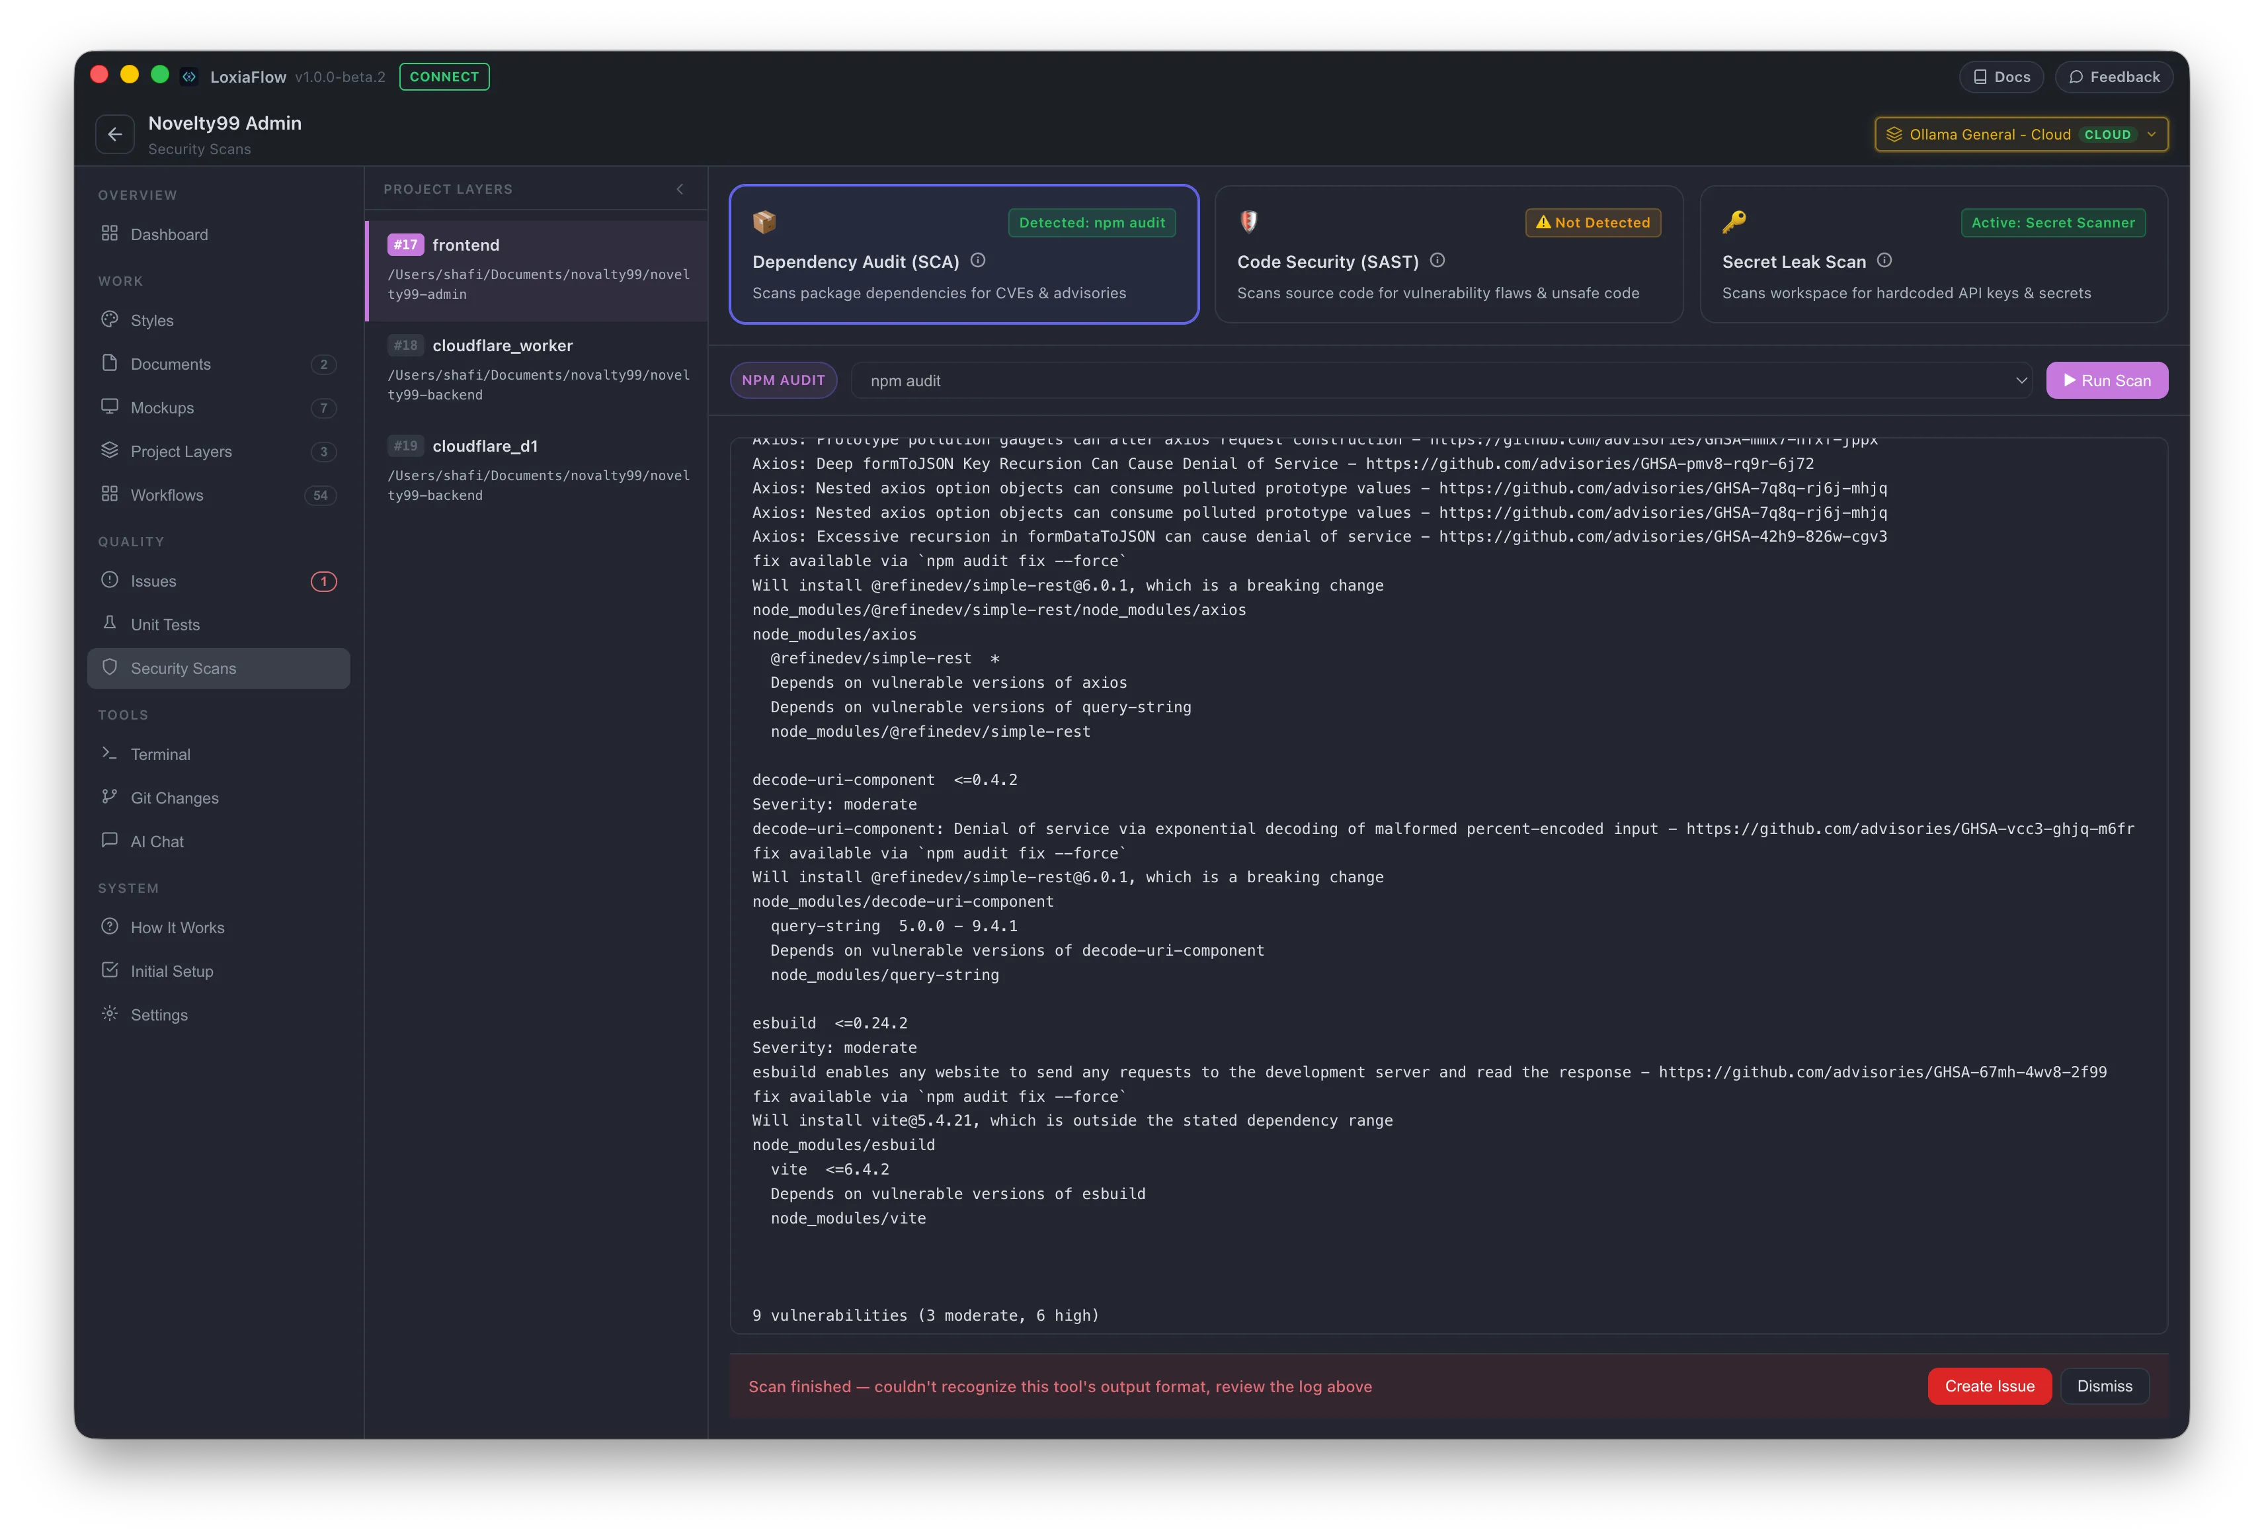Image resolution: width=2264 pixels, height=1537 pixels.
Task: Click the 'decode-uri-component <=0.4.2' log line
Action: 885,780
